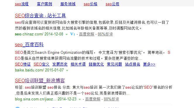Open the 86%好评 rating link
This screenshot has width=194, height=108.
coord(105,34)
